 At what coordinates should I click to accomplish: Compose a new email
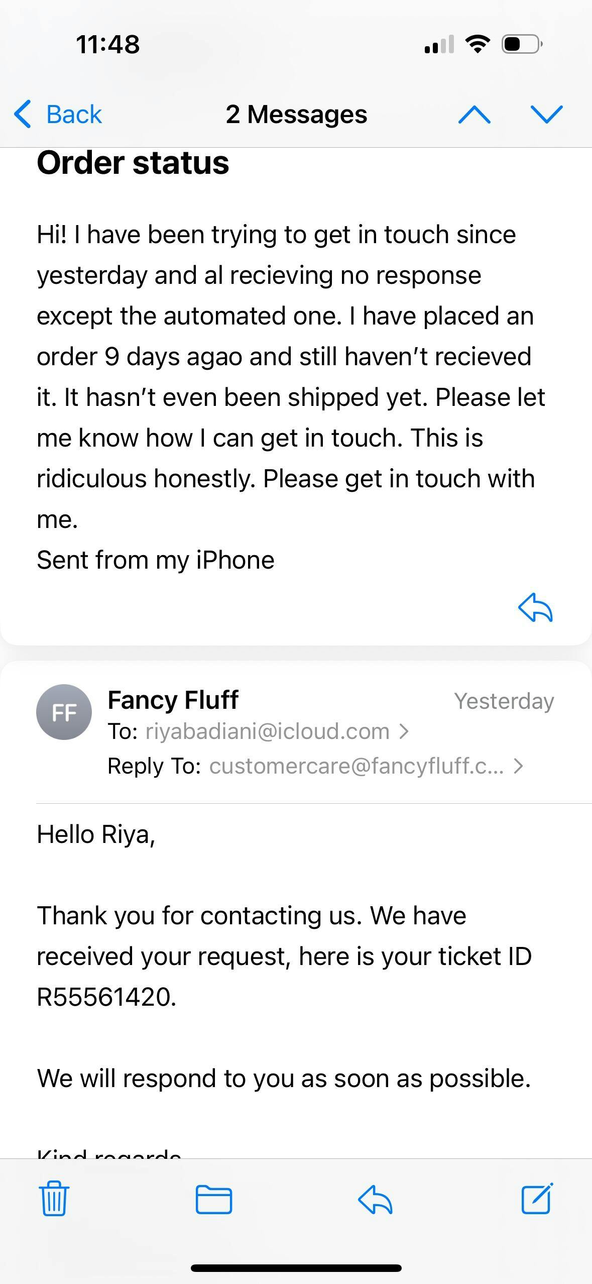(537, 1199)
